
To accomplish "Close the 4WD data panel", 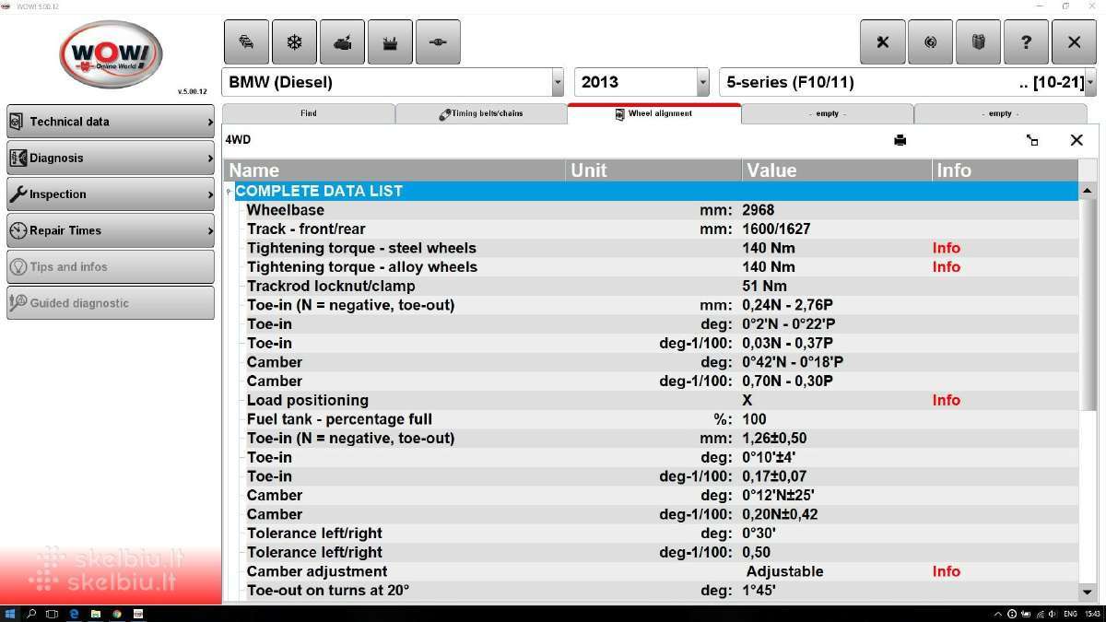I will point(1077,140).
